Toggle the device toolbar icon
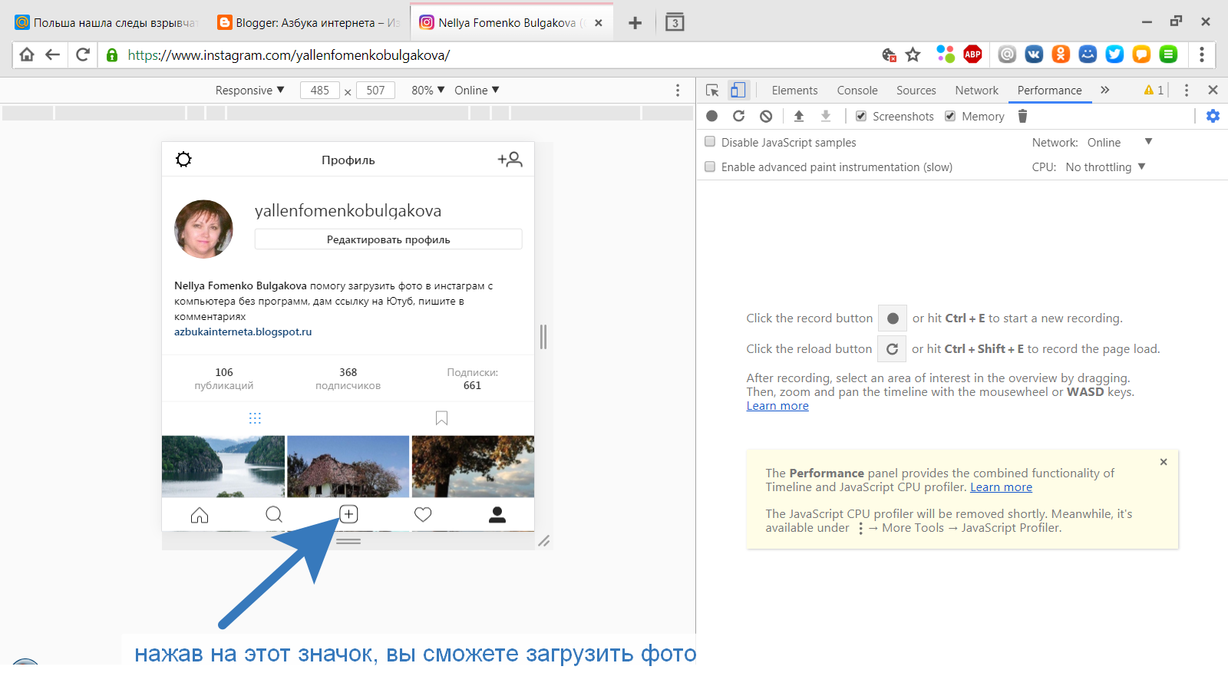 click(738, 91)
